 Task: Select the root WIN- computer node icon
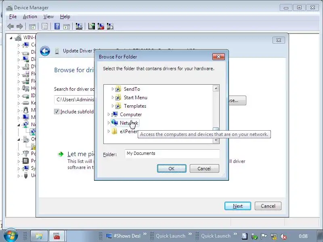(18, 38)
